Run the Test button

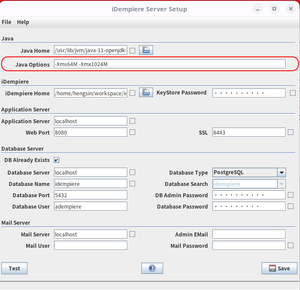14,268
